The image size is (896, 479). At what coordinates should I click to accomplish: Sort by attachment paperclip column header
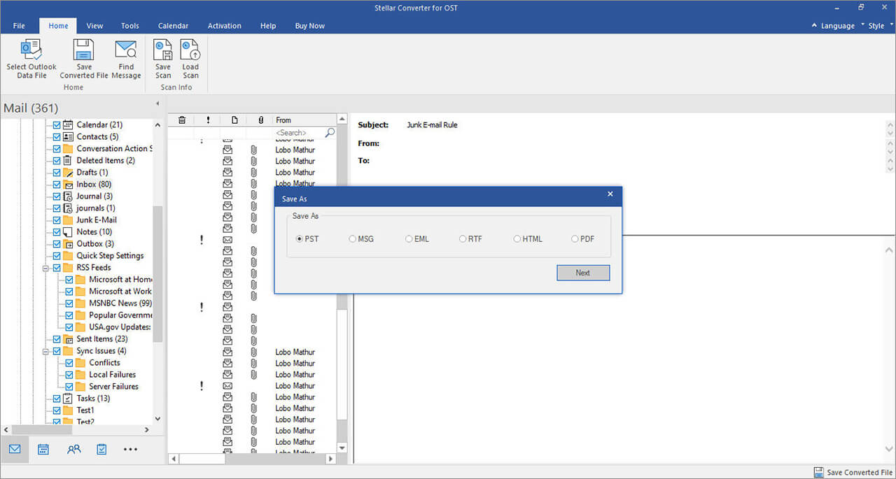click(260, 120)
